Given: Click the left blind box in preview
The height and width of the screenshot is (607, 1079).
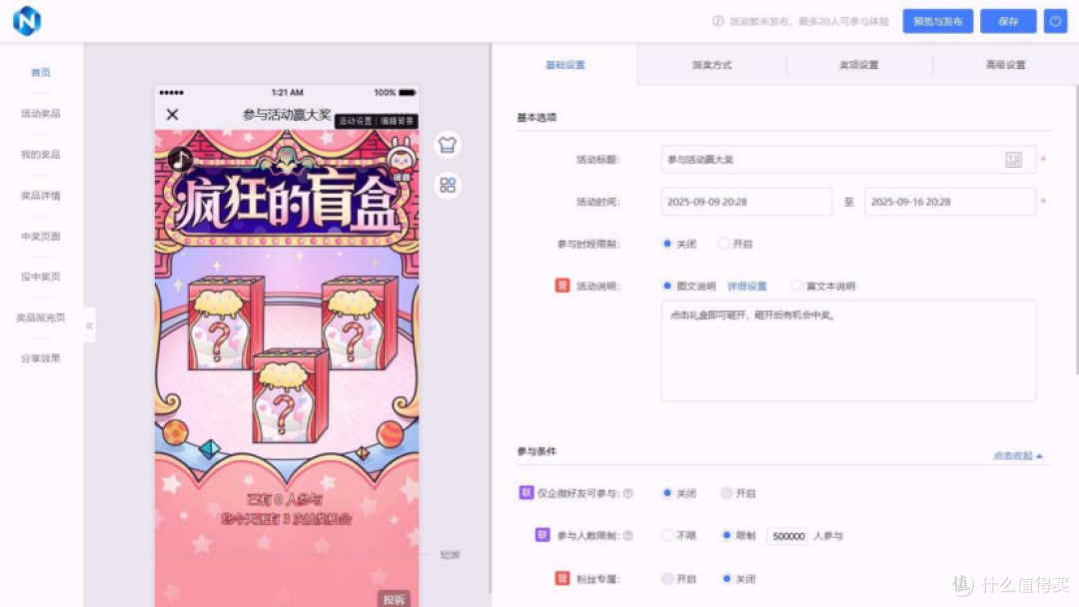Looking at the screenshot, I should (x=226, y=322).
